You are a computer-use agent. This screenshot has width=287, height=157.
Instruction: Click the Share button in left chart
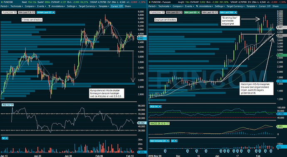(x=128, y=6)
